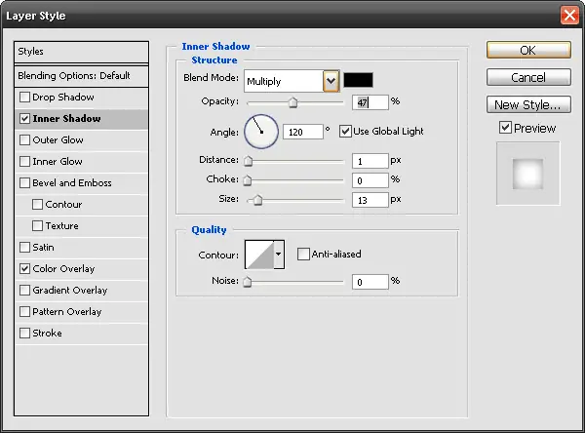Screen dimensions: 585x433
Task: Enable the Outer Glow checkbox
Action: 24,140
